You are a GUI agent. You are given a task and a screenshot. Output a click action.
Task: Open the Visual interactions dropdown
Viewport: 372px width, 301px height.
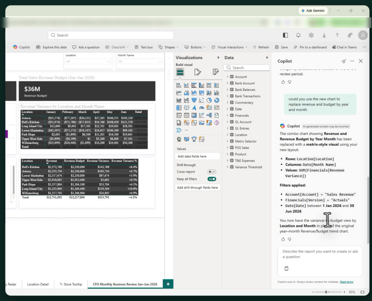tap(229, 47)
